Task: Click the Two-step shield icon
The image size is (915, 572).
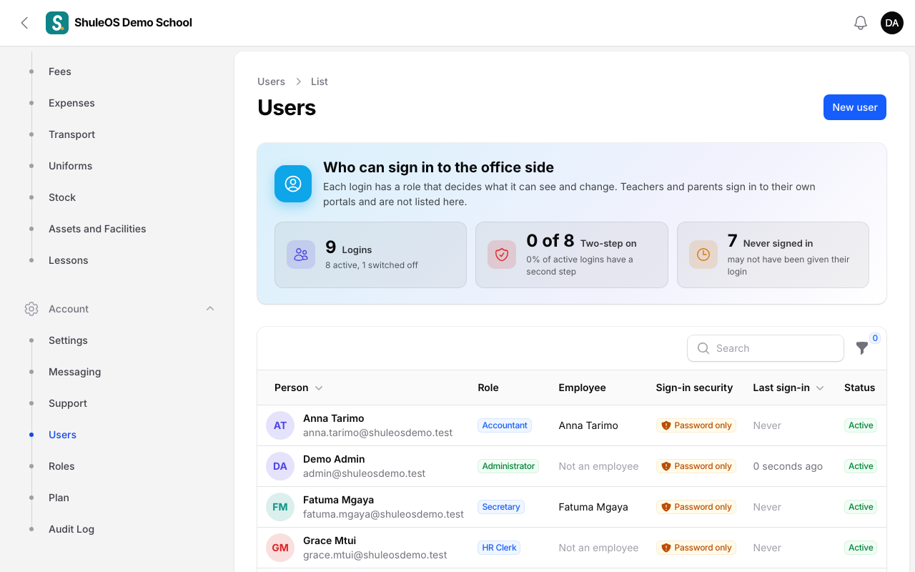Action: tap(502, 255)
